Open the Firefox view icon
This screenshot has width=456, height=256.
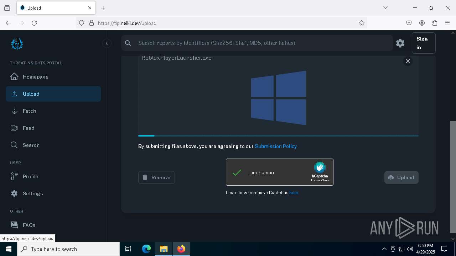pos(7,8)
